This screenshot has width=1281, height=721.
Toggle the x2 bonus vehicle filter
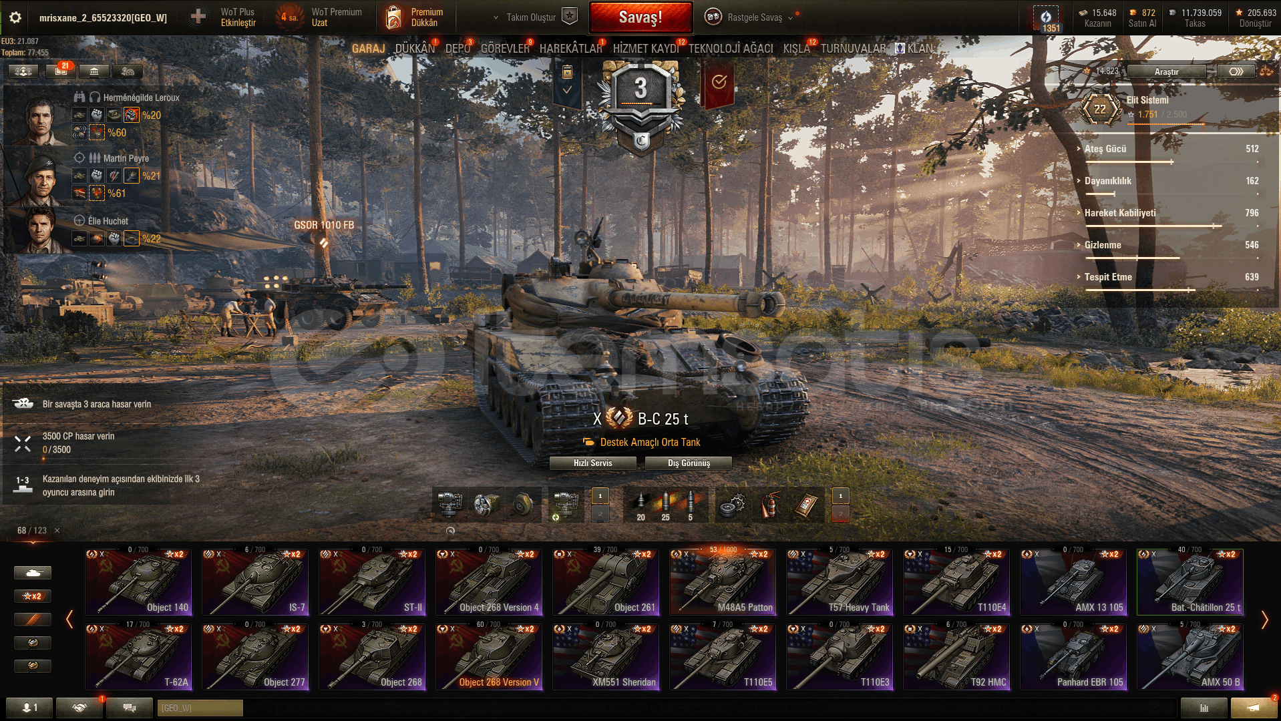[32, 595]
